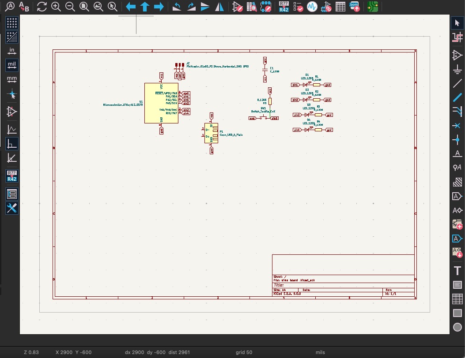The height and width of the screenshot is (358, 465).
Task: Open the Footprint Editor
Action: [x=266, y=7]
